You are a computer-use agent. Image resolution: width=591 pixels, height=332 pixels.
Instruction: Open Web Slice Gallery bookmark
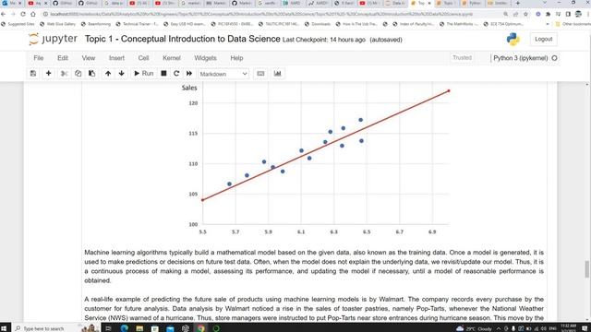57,24
